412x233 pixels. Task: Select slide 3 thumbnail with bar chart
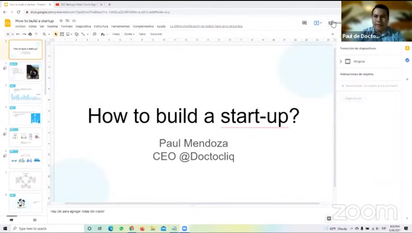coord(25,93)
